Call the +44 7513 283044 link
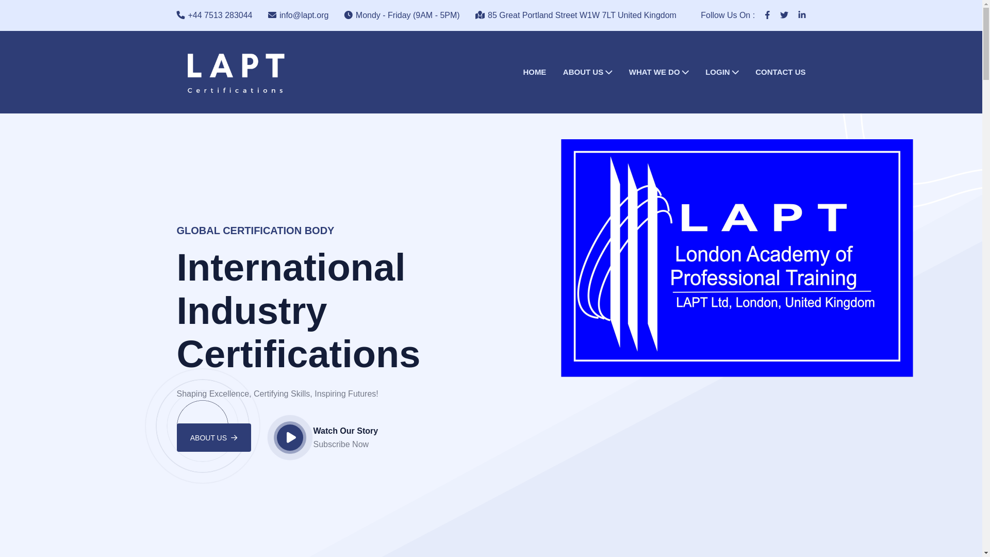990x557 pixels. tap(220, 15)
